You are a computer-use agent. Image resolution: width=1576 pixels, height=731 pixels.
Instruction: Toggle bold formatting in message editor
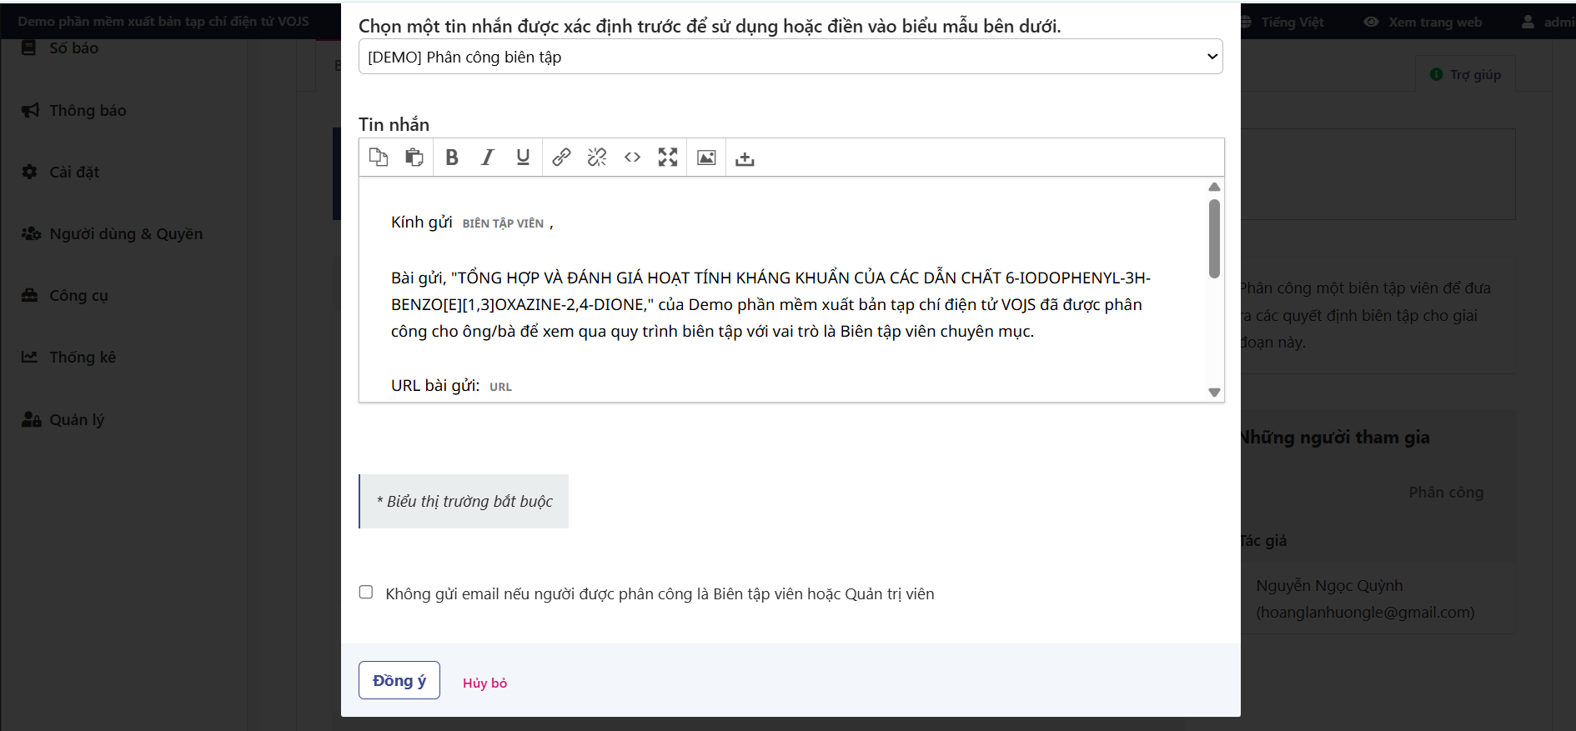click(452, 158)
